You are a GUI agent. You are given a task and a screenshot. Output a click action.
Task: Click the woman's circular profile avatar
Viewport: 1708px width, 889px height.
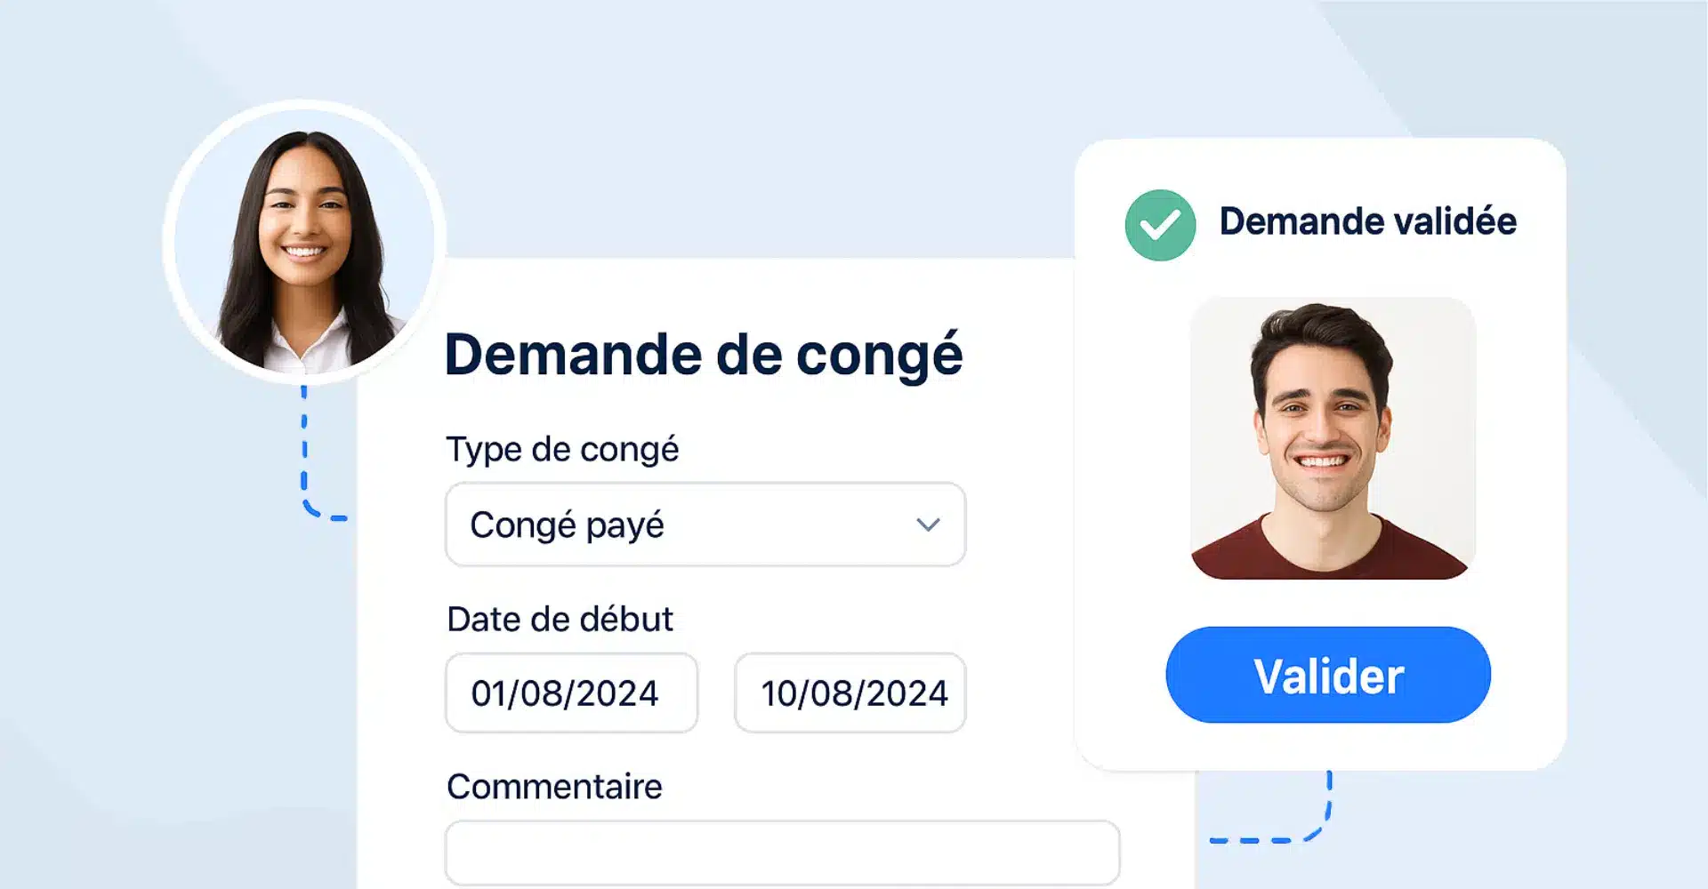point(304,243)
